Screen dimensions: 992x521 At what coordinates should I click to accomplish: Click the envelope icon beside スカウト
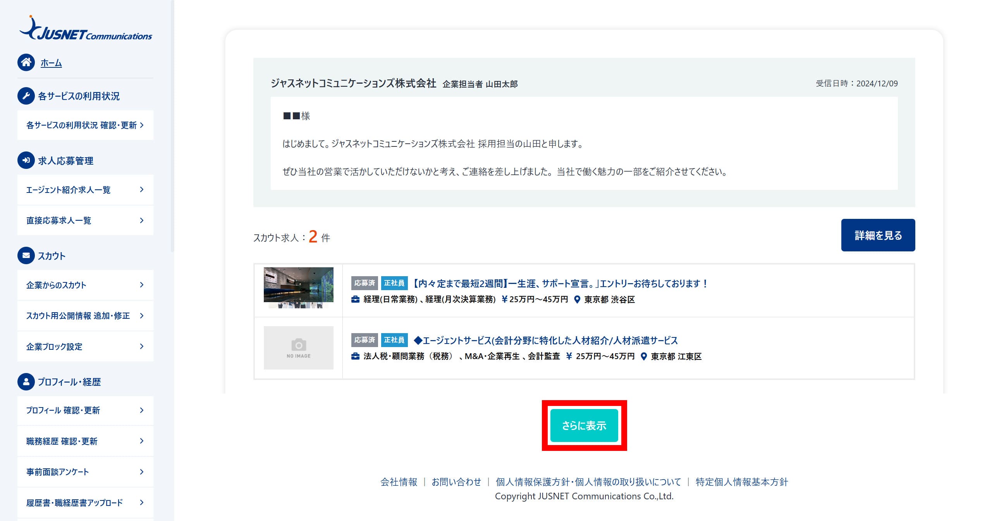click(26, 256)
